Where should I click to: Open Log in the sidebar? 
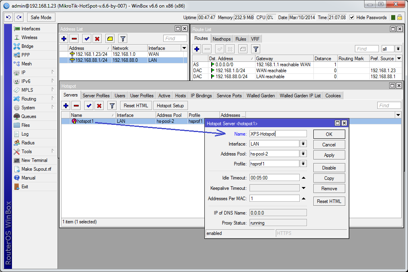[x=25, y=134]
